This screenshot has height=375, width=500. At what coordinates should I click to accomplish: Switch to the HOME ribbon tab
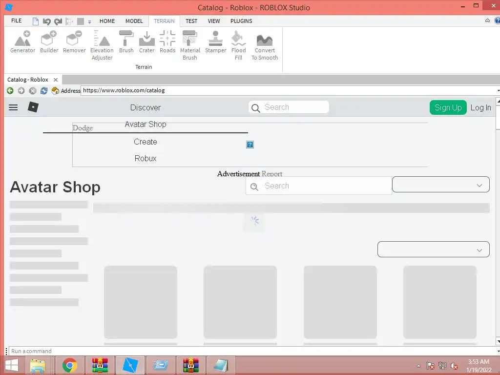point(107,21)
